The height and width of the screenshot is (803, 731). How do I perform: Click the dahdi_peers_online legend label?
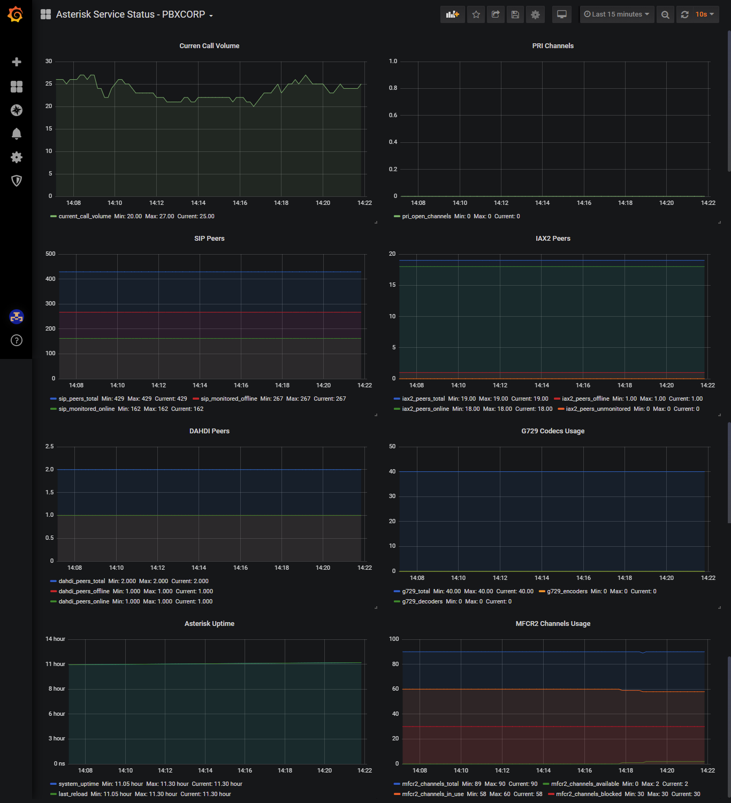83,602
